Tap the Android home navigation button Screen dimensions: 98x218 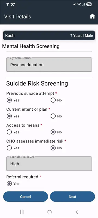click(50, 212)
